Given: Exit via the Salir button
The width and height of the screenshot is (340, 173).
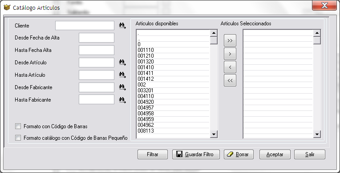Looking at the screenshot, I should tap(310, 154).
